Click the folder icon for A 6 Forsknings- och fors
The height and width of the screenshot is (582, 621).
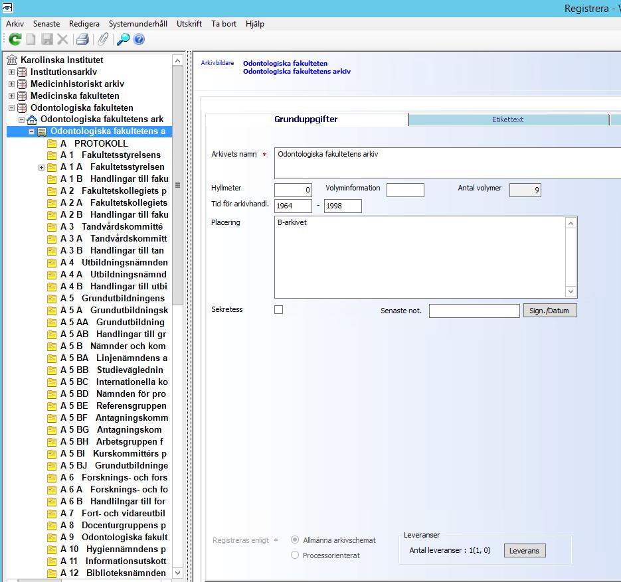point(52,478)
